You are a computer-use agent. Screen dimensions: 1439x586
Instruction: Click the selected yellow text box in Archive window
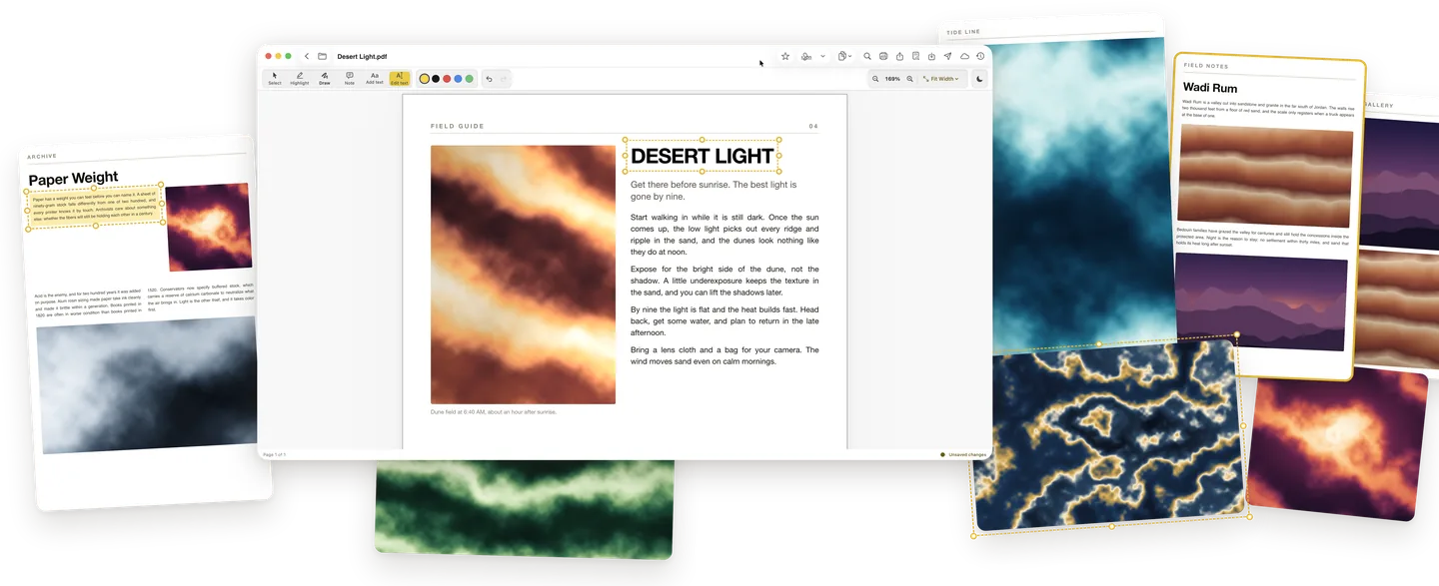pos(95,206)
